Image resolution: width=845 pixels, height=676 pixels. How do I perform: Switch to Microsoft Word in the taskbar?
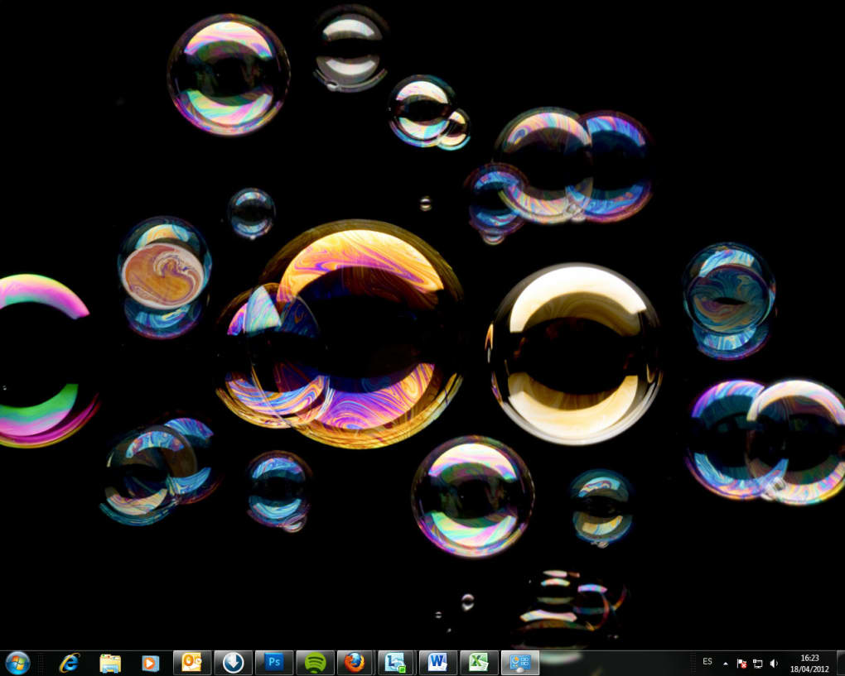[x=437, y=663]
